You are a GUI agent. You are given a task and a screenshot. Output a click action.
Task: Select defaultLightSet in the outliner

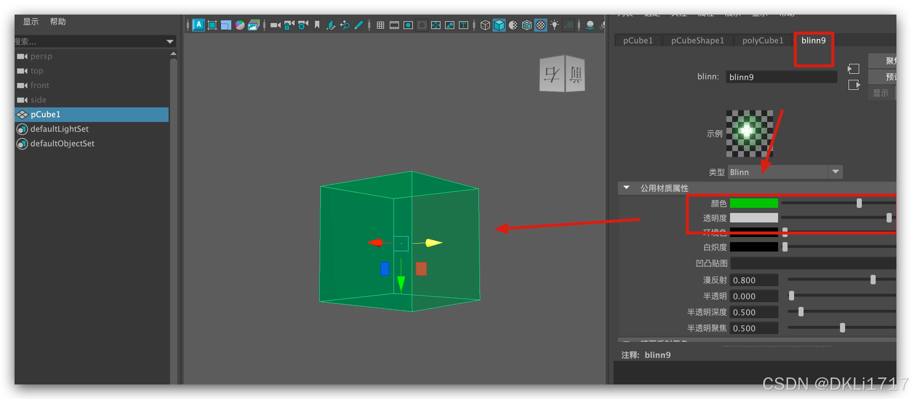[59, 129]
